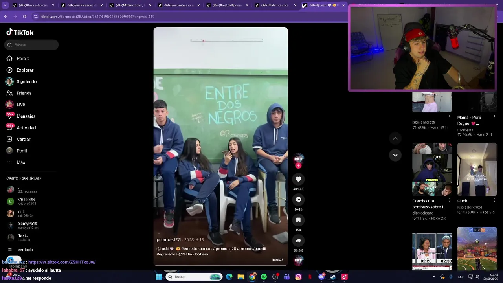This screenshot has height=283, width=503.
Task: Open File Explorer from the taskbar
Action: (x=240, y=277)
